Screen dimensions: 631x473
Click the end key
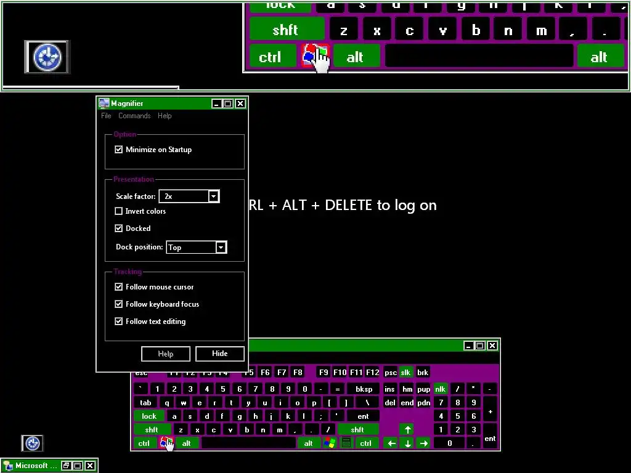(x=407, y=403)
